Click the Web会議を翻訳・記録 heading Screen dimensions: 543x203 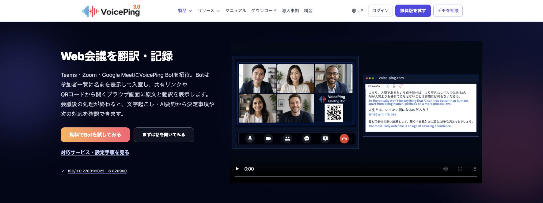click(x=117, y=56)
